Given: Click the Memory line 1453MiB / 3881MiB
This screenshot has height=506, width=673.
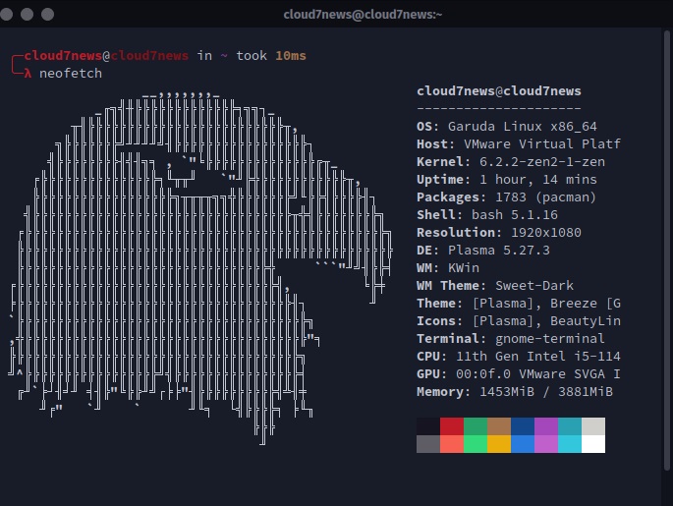Looking at the screenshot, I should click(x=515, y=392).
